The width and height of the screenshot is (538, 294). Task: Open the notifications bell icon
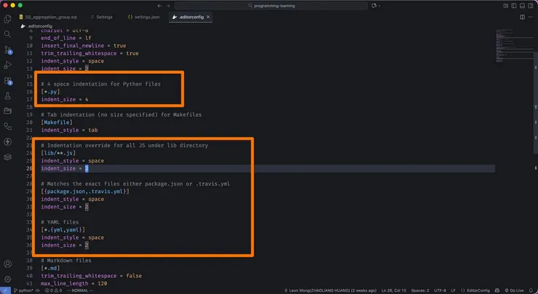(x=531, y=290)
